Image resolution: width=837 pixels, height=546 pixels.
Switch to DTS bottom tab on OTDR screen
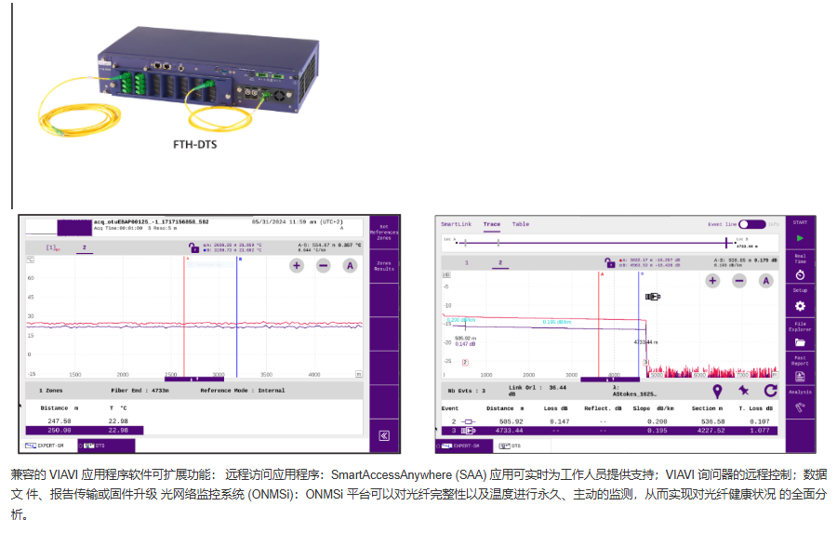(x=511, y=446)
